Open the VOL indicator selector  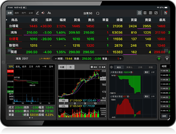(x=64, y=106)
